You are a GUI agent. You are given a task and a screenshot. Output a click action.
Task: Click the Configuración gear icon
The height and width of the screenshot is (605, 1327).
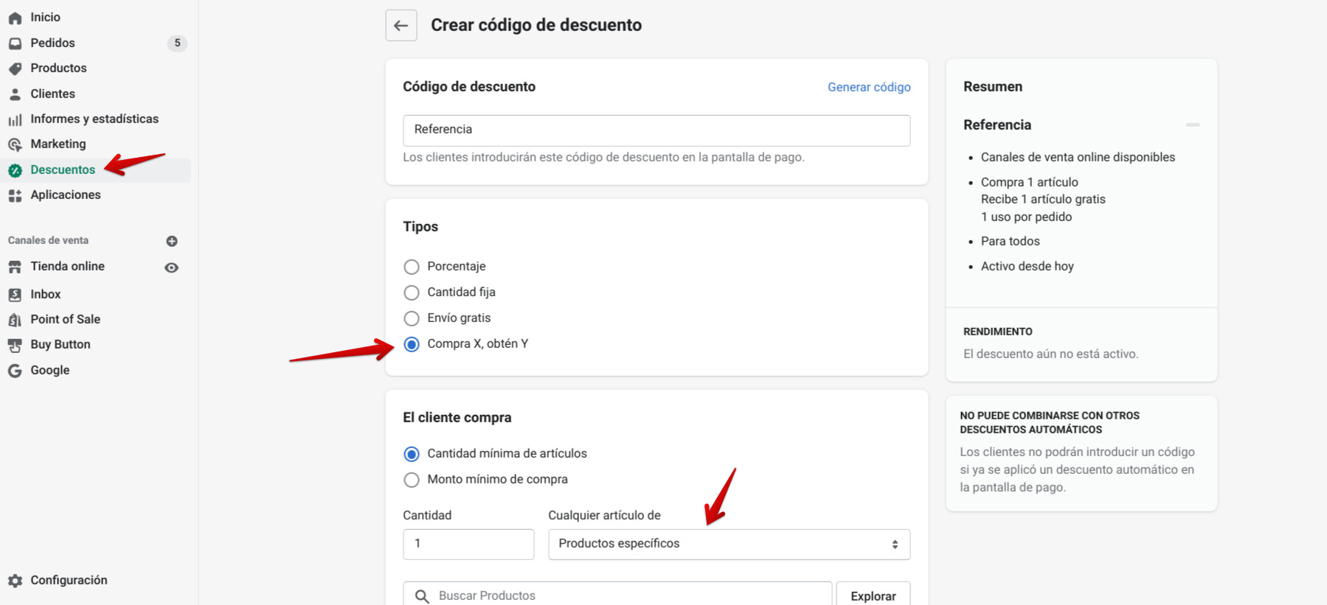(x=15, y=581)
